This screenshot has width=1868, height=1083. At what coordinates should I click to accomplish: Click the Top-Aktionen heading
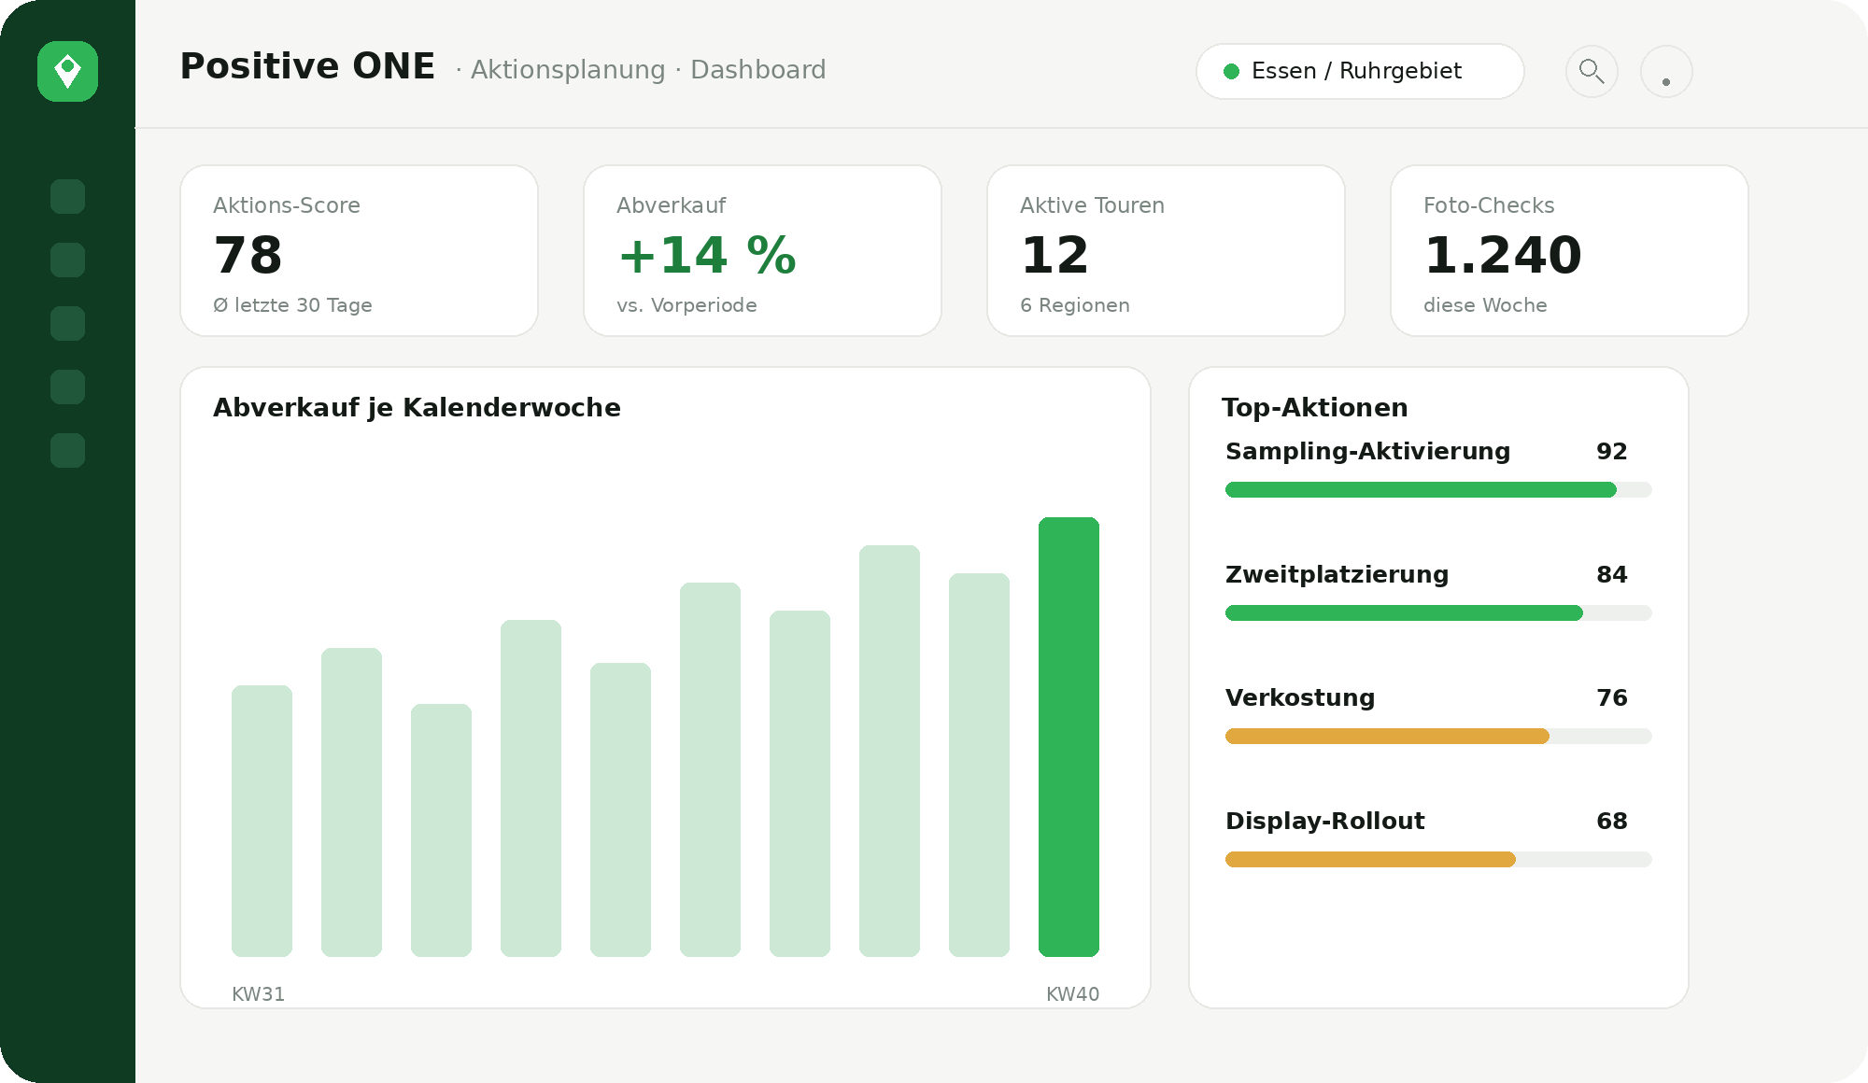coord(1314,408)
